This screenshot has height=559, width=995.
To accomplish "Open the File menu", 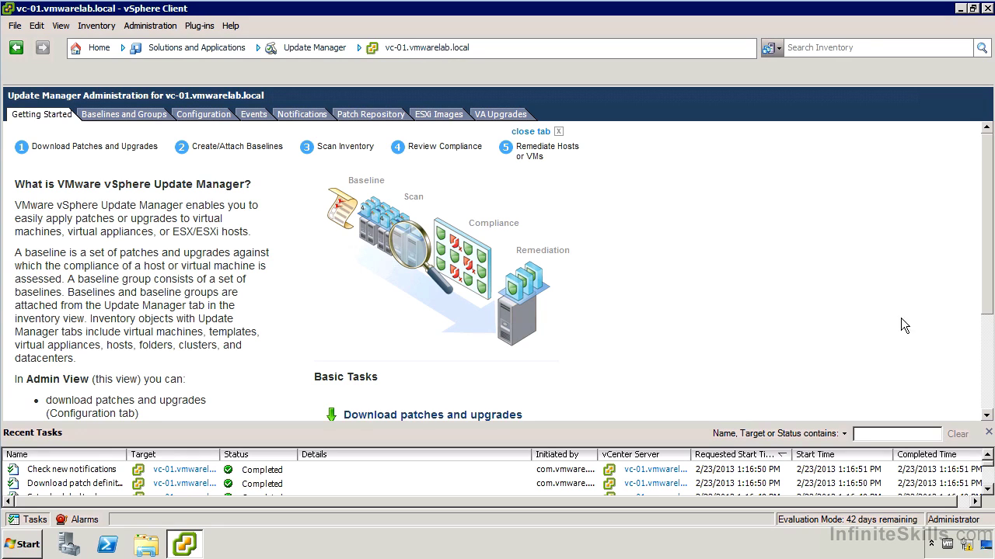I will click(x=15, y=26).
